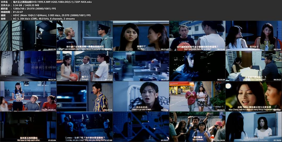Select the thumbnail timestamped 01:10:57
Viewport: 282px width, 142px height.
coord(141,127)
